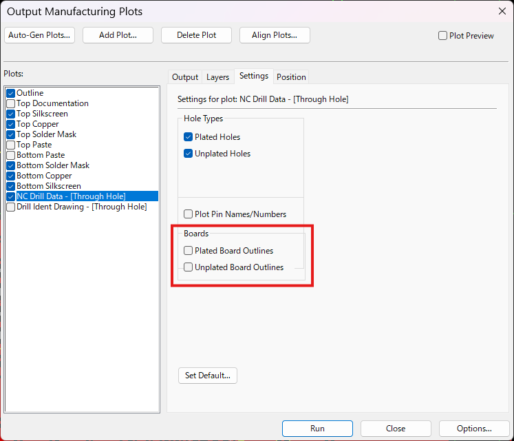Viewport: 514px width, 441px height.
Task: Tick the Unplated Board Outlines checkbox
Action: coord(189,267)
